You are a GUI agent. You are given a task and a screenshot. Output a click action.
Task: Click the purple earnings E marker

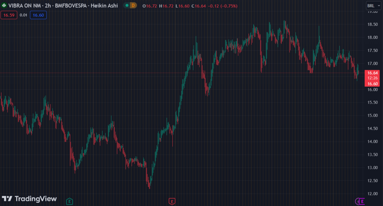click(x=361, y=202)
